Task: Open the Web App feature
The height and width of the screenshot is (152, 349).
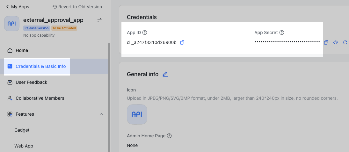Action: (x=24, y=146)
